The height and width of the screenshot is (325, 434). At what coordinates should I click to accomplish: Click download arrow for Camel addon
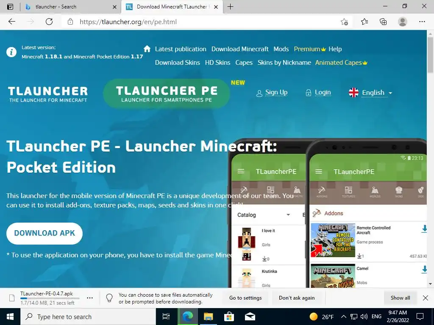click(424, 270)
